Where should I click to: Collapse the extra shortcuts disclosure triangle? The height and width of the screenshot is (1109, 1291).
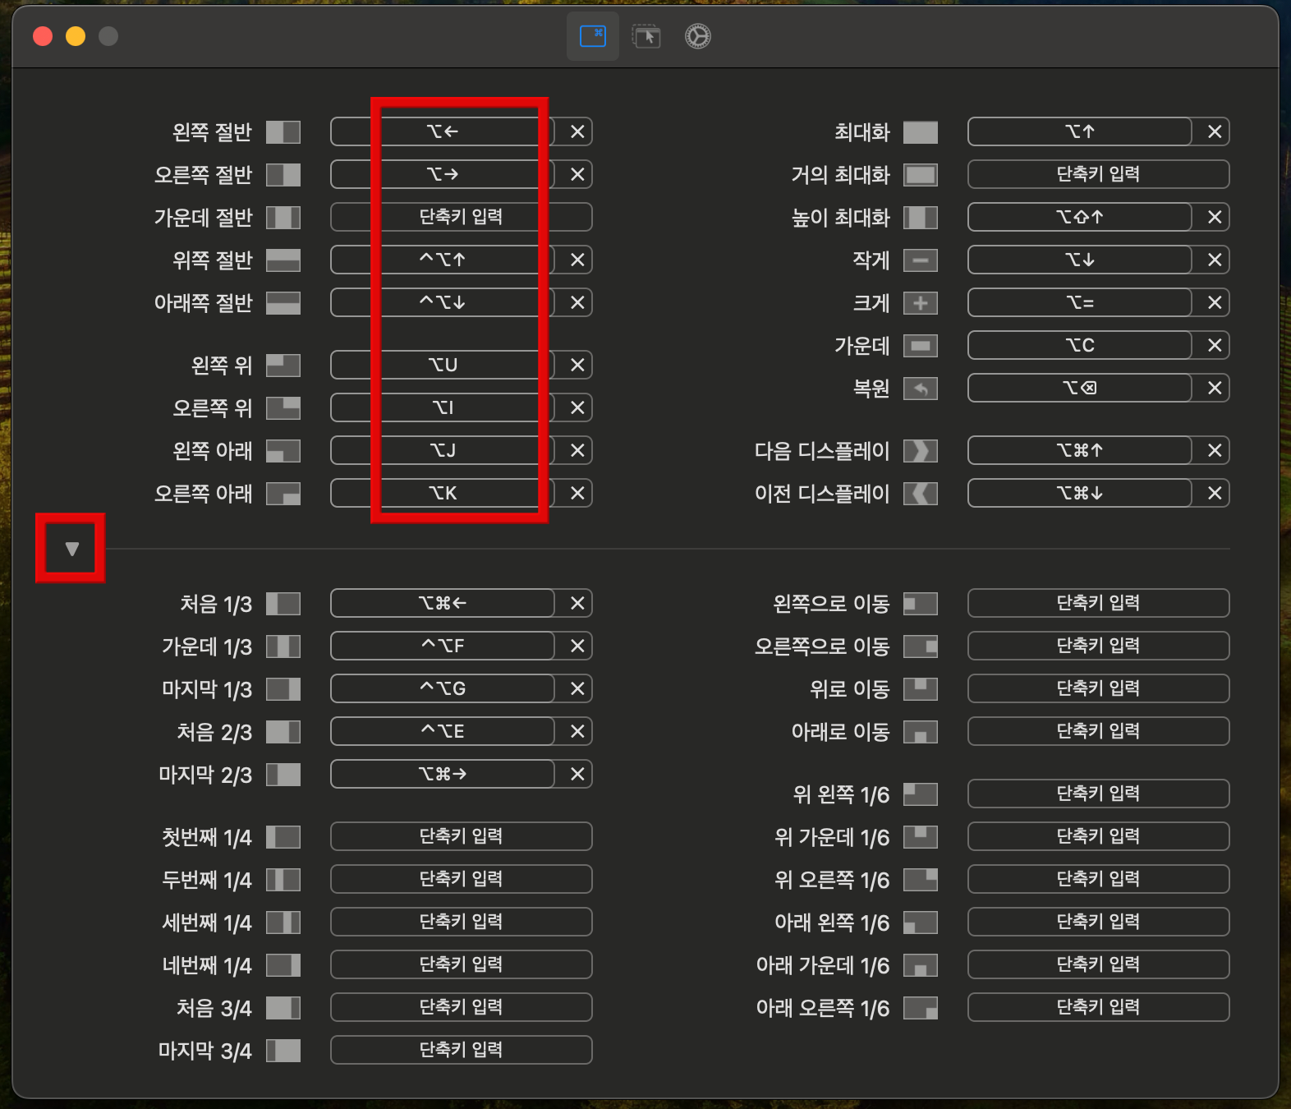tap(71, 549)
